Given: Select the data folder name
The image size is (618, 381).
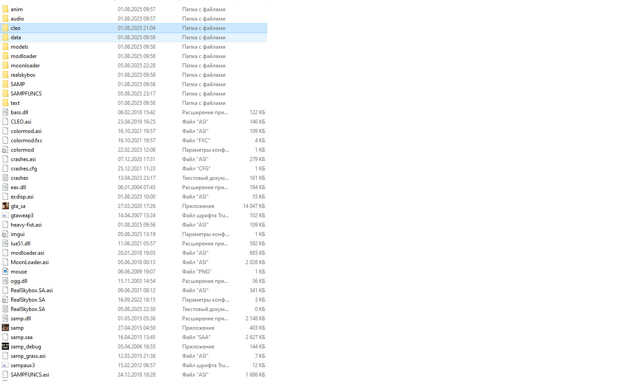Looking at the screenshot, I should [x=16, y=37].
